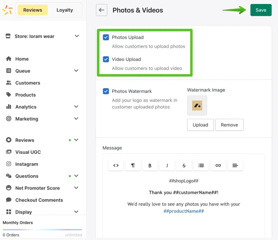Go back using the left arrow button

101,10
